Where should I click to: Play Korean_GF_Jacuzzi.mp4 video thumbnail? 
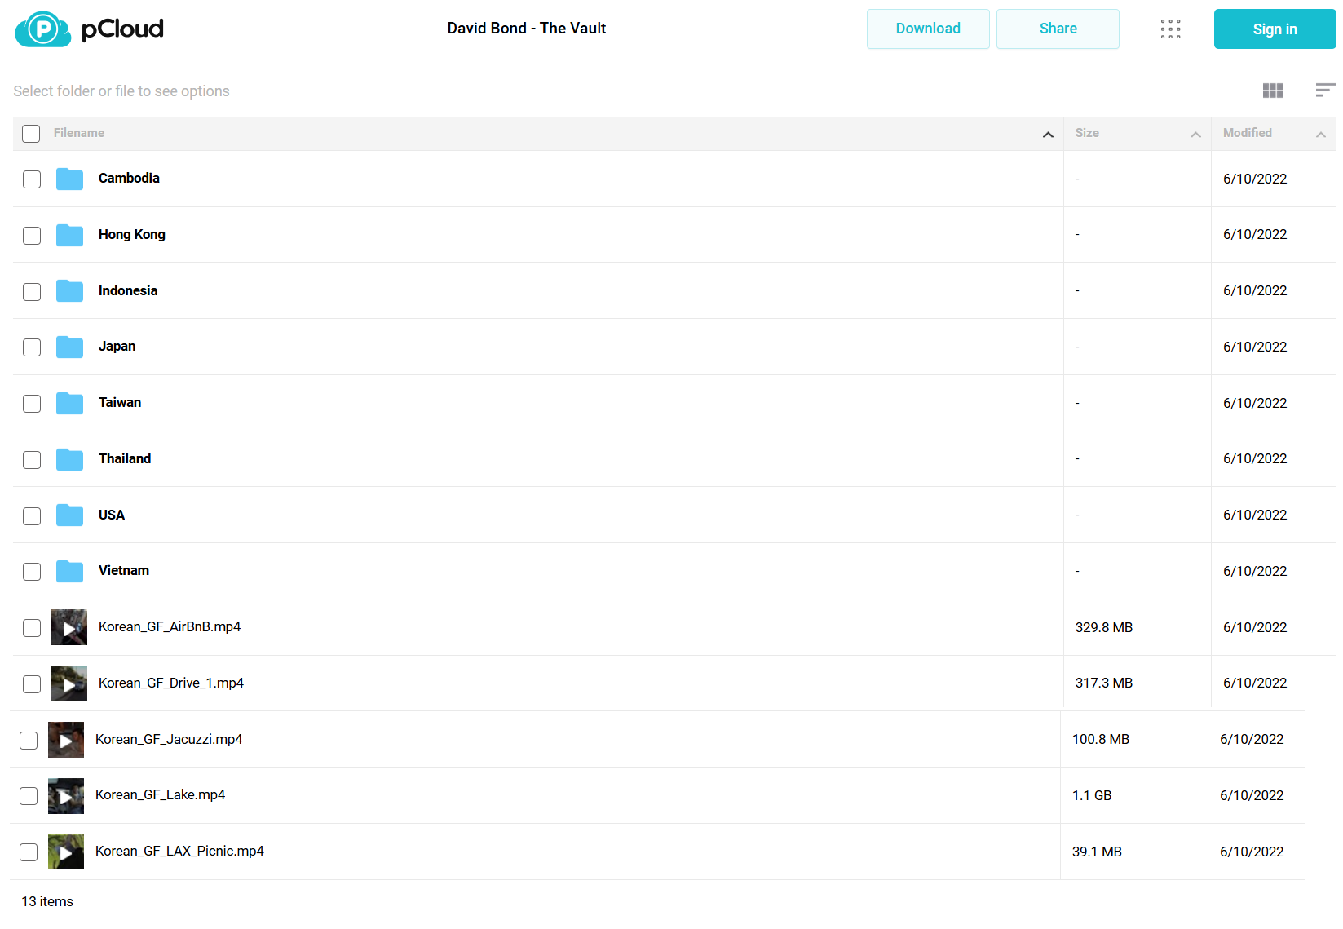(66, 740)
